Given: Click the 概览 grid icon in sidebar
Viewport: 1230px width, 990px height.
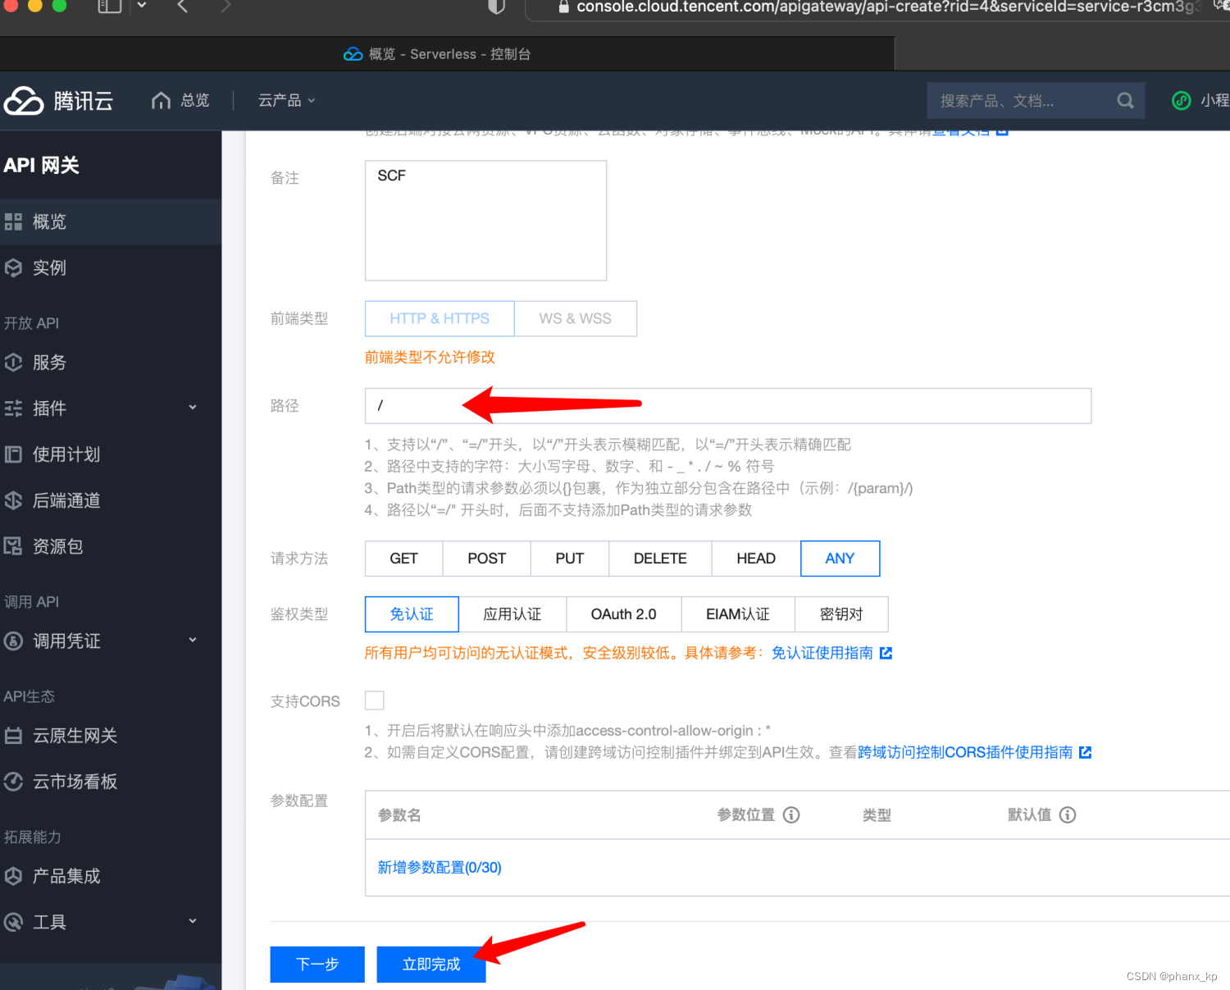Looking at the screenshot, I should coord(13,221).
